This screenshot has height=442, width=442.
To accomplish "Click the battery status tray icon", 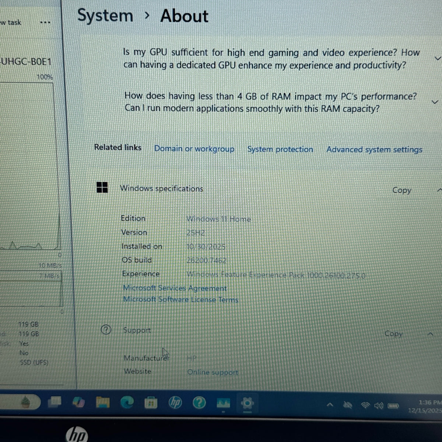I will coord(393,406).
